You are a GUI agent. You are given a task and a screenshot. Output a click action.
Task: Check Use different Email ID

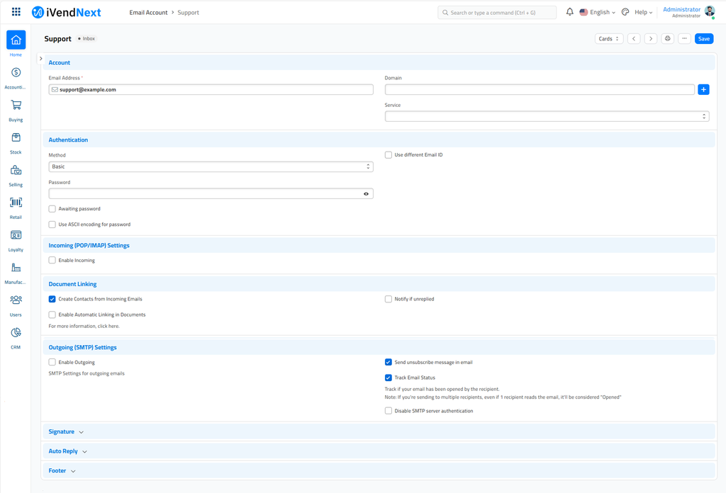click(389, 154)
